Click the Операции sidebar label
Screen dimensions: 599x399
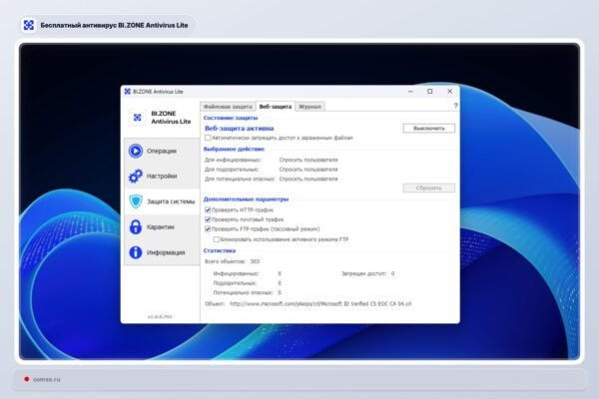pos(162,152)
